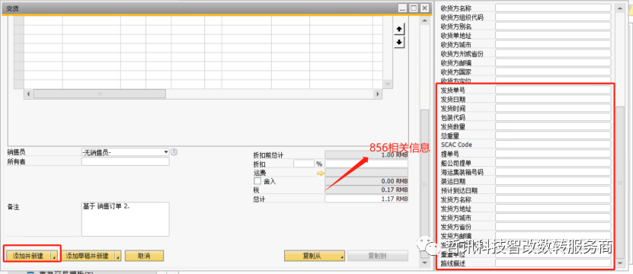This screenshot has width=633, height=274.
Task: Click the 添加并新建 button
Action: click(x=28, y=256)
